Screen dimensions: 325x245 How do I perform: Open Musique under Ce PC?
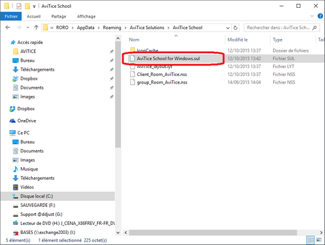click(x=29, y=169)
